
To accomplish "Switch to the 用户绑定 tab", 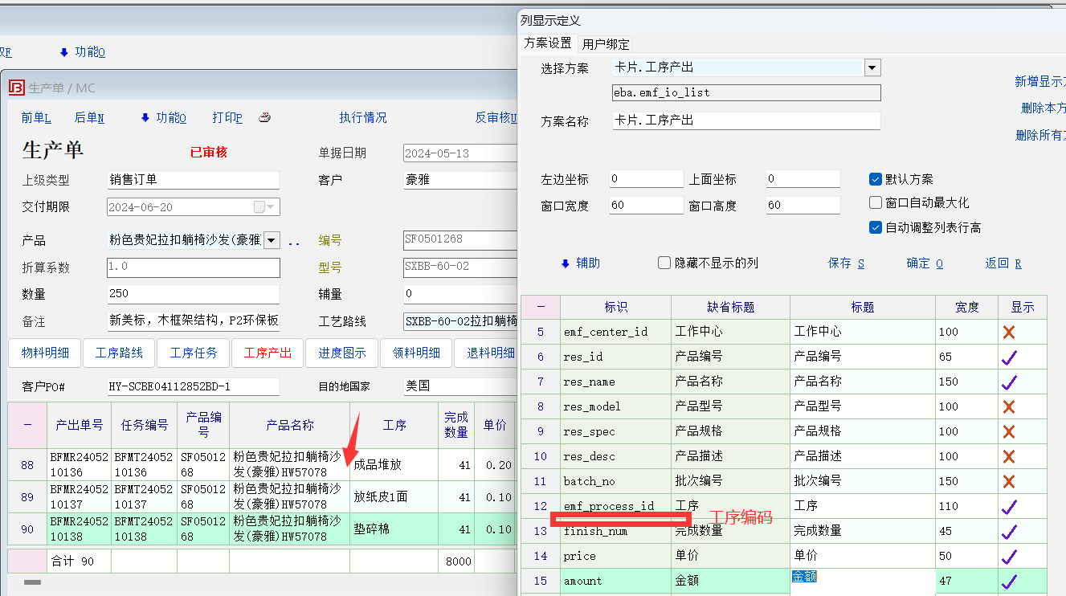I will coord(606,44).
